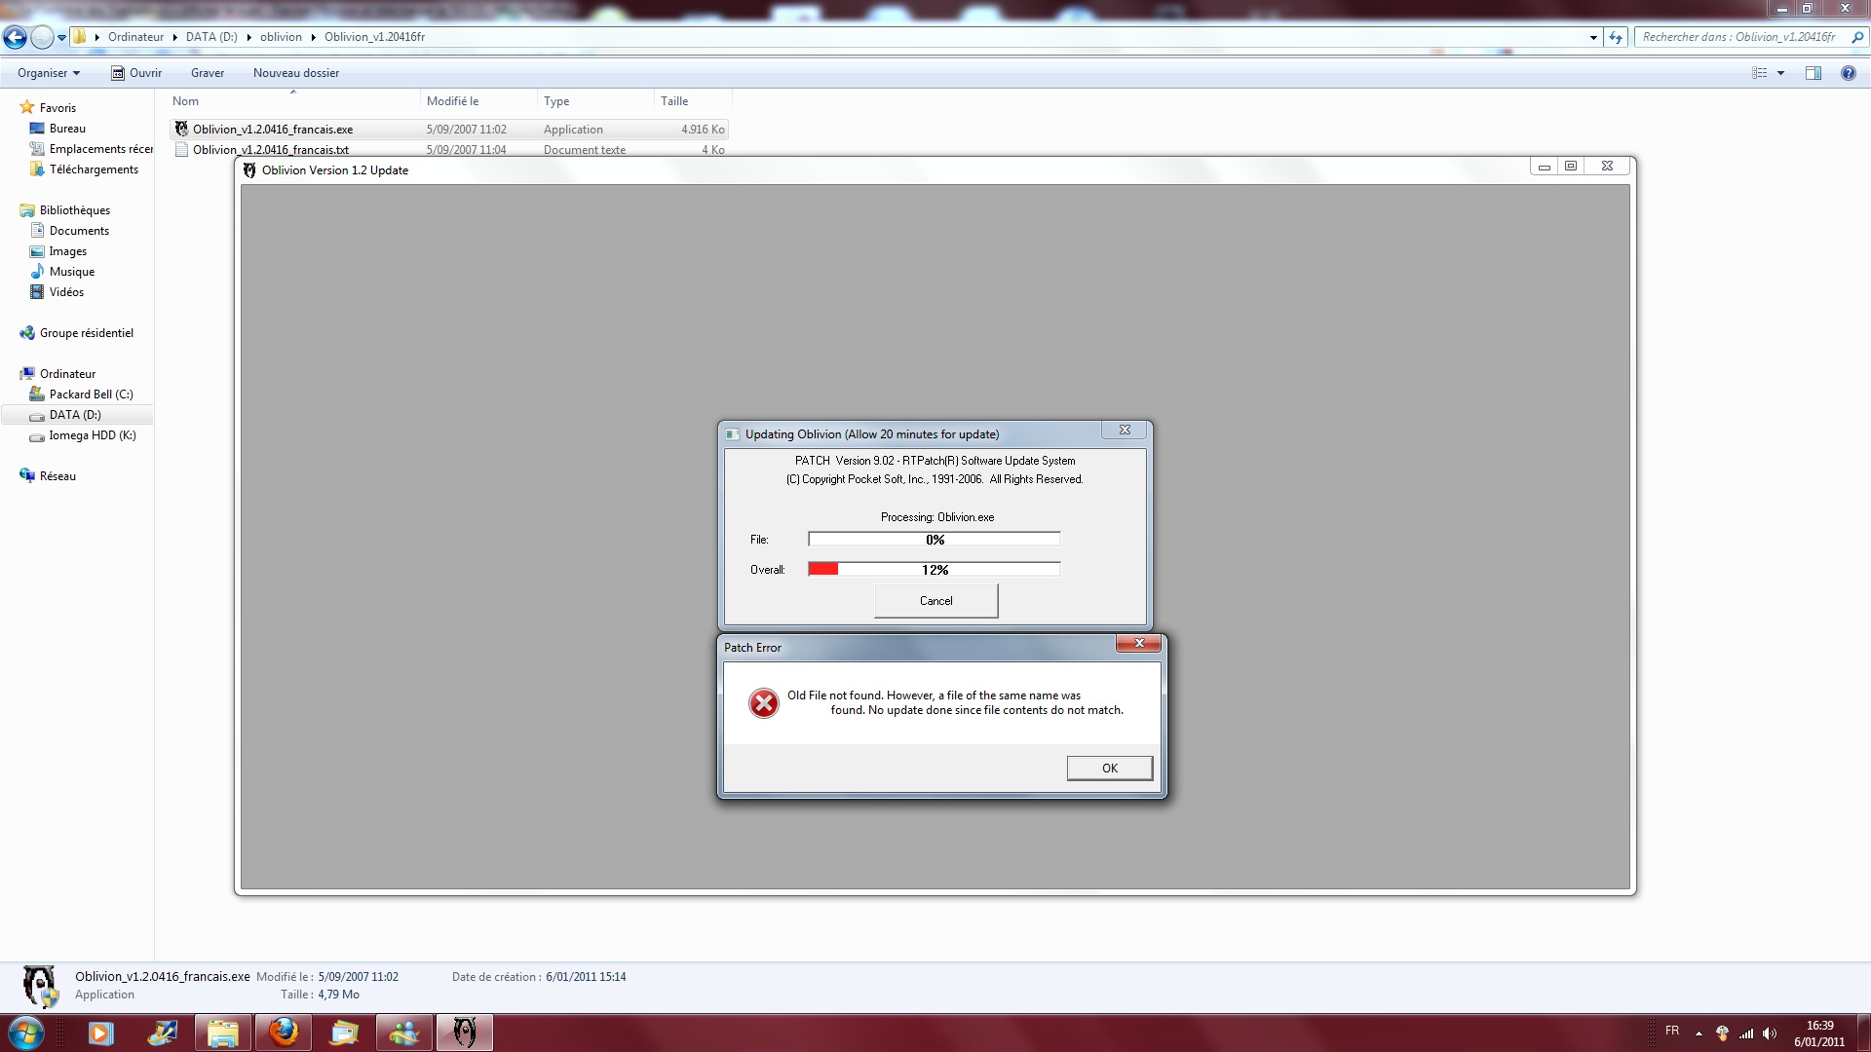Open Documents library

coord(79,231)
